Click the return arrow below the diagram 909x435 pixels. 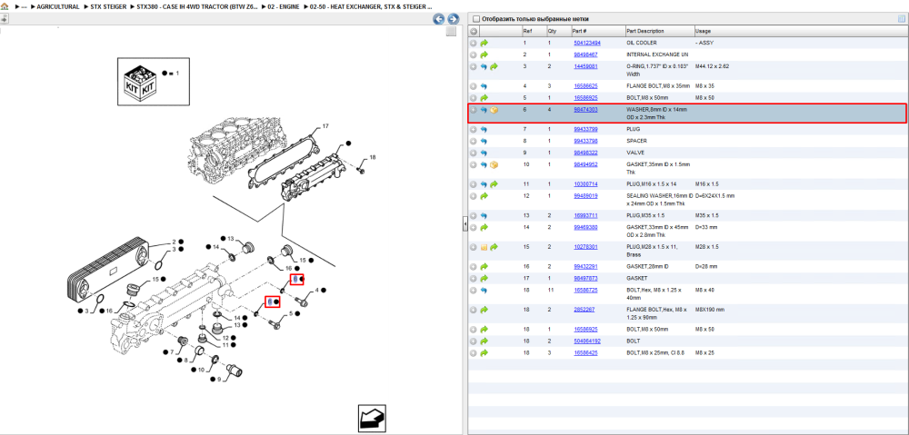pos(371,419)
